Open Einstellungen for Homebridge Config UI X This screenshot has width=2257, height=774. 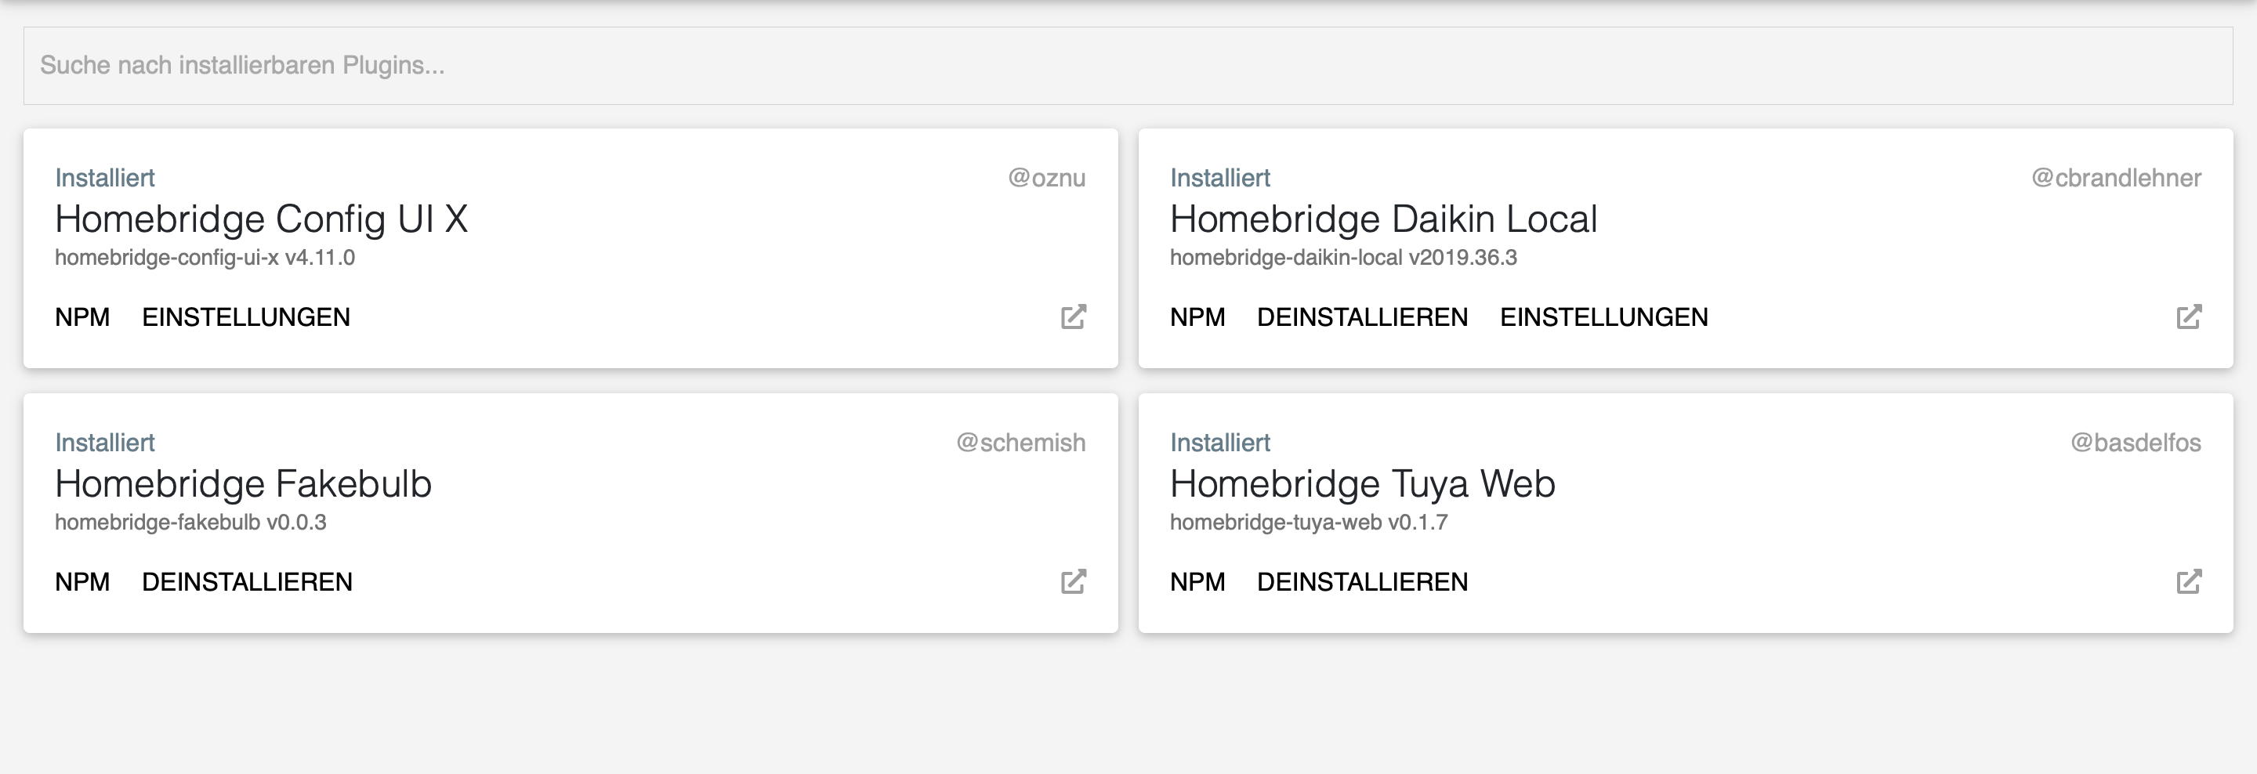[x=246, y=317]
